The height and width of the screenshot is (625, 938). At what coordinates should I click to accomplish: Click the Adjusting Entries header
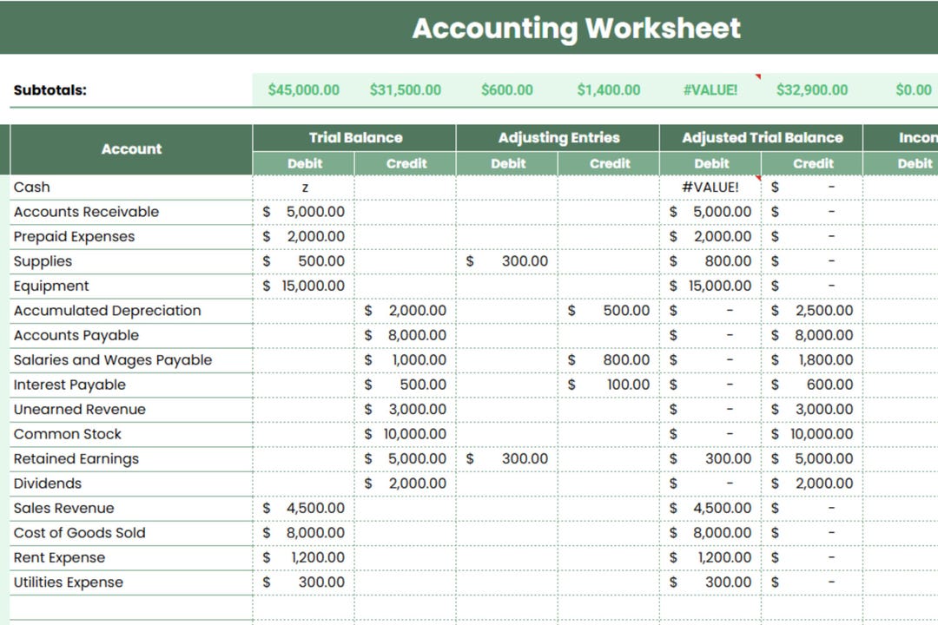coord(558,137)
